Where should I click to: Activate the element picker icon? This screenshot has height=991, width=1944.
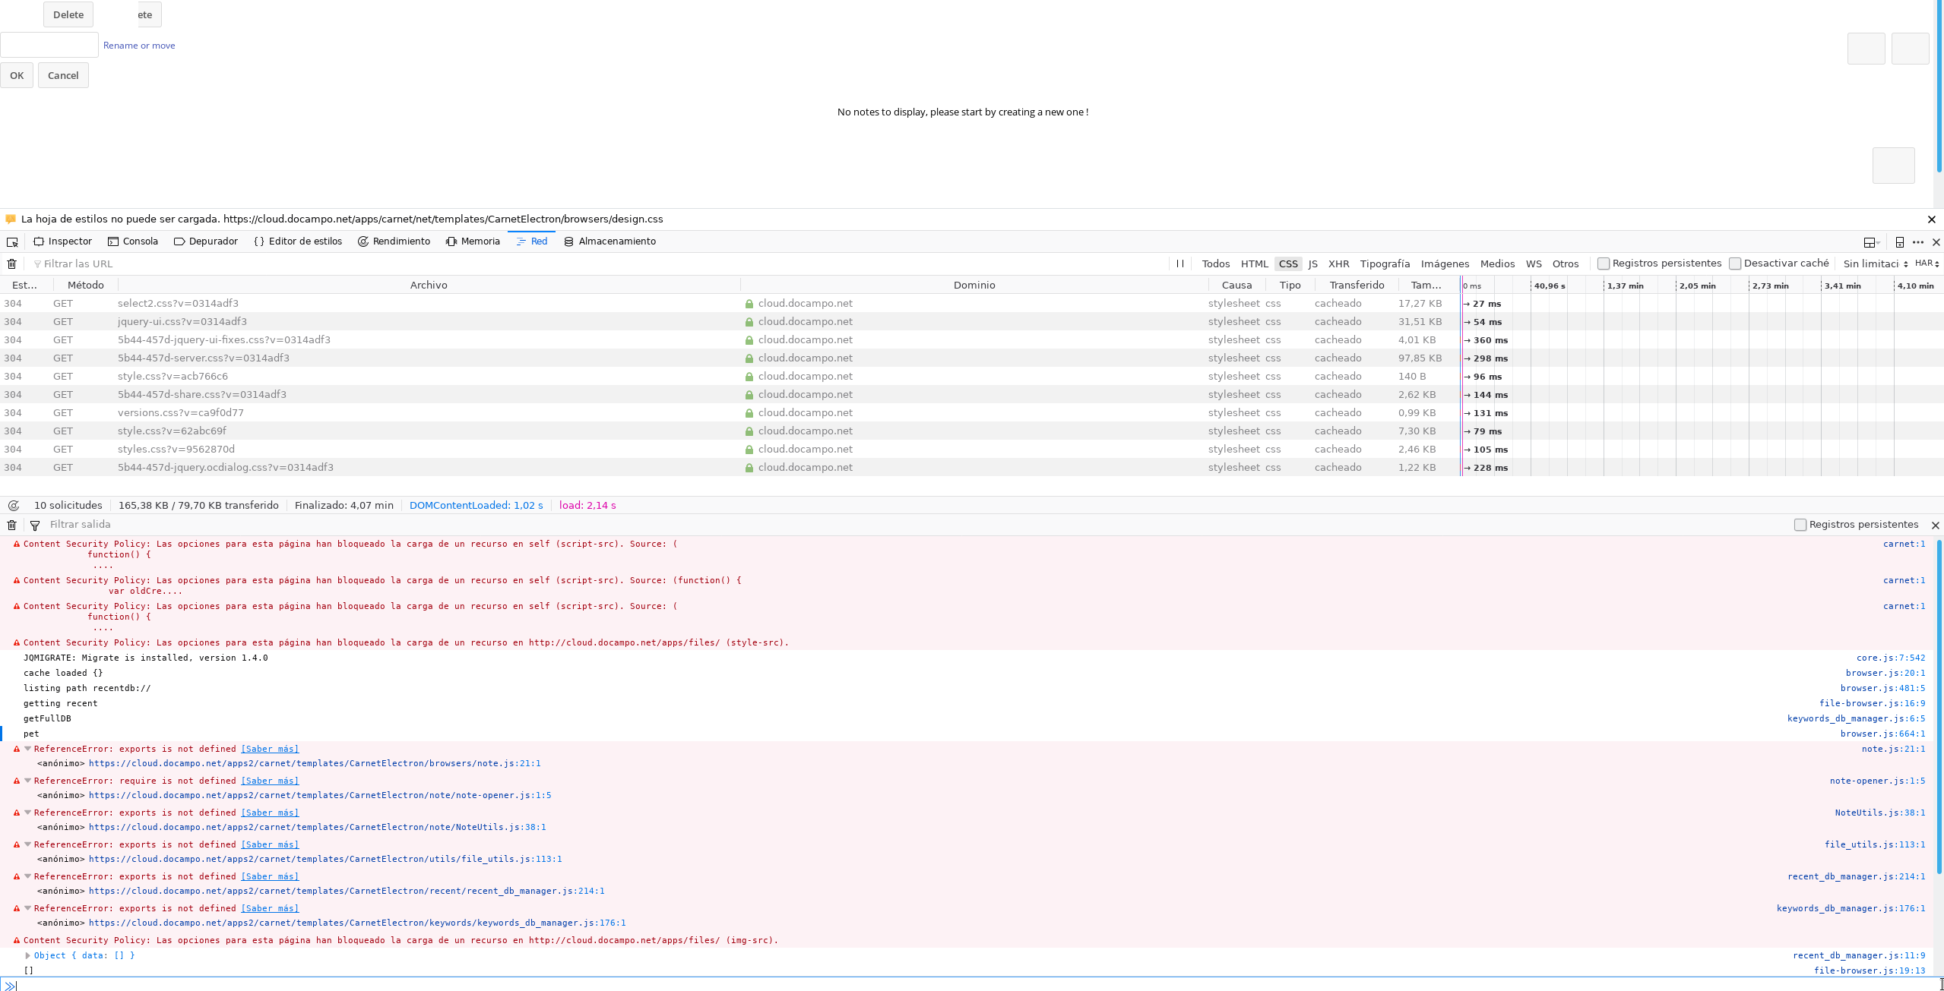point(12,242)
